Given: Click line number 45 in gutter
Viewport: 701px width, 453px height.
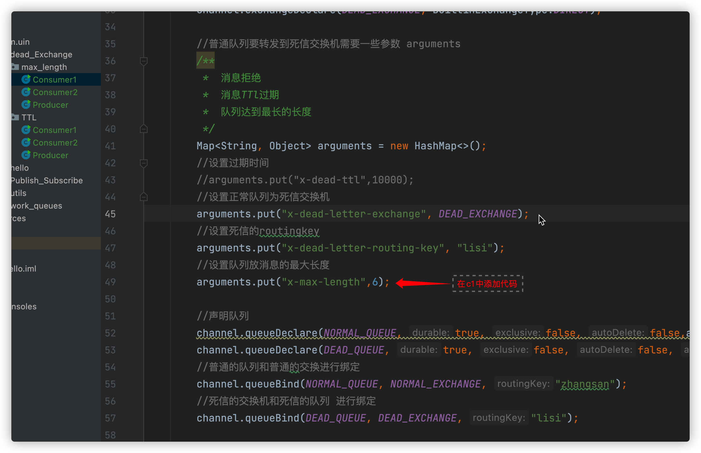Looking at the screenshot, I should point(110,214).
